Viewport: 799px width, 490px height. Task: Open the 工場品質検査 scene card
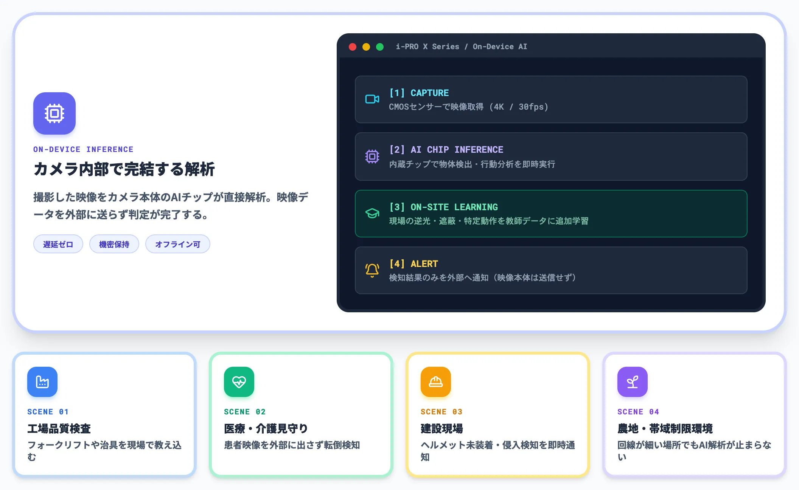[x=104, y=415]
